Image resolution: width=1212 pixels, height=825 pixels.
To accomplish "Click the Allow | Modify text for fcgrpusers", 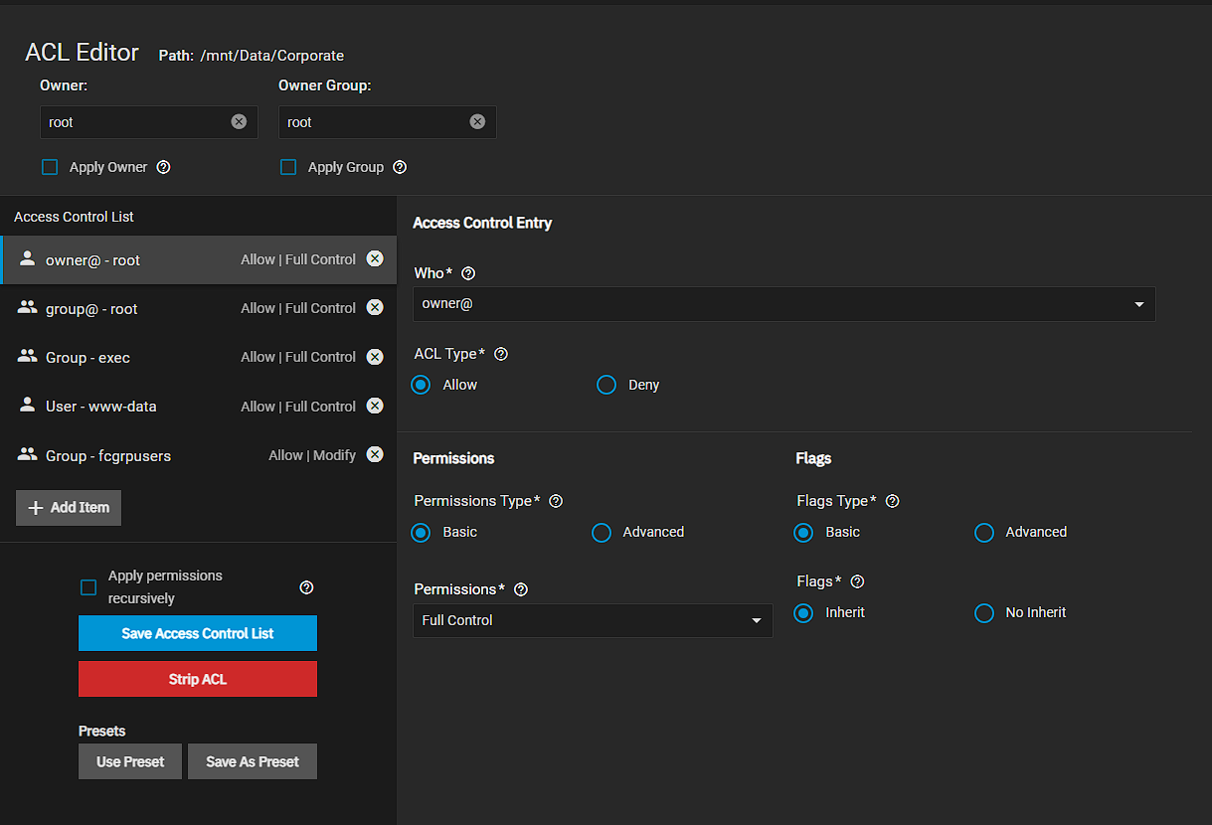I will (x=312, y=455).
